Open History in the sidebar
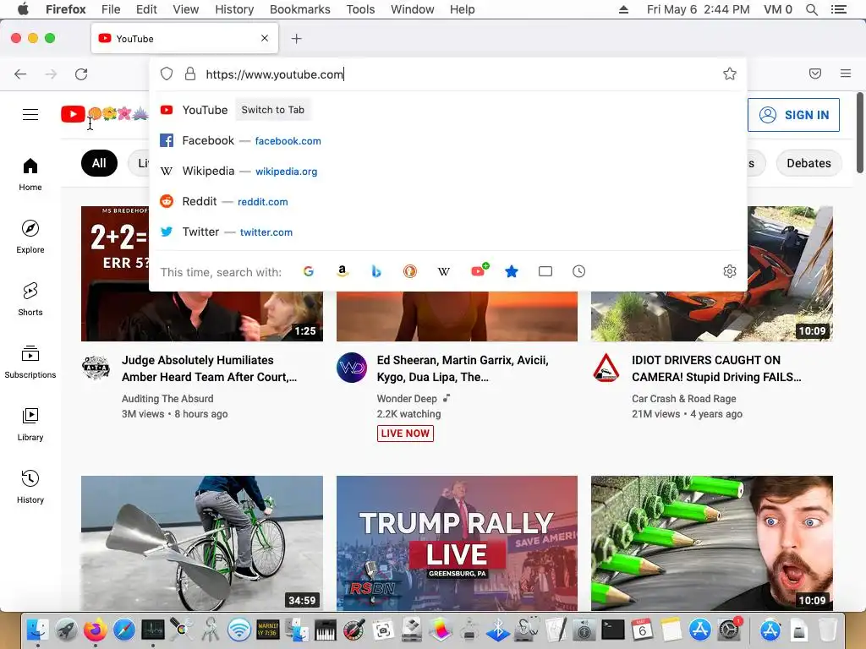The image size is (866, 649). point(30,486)
